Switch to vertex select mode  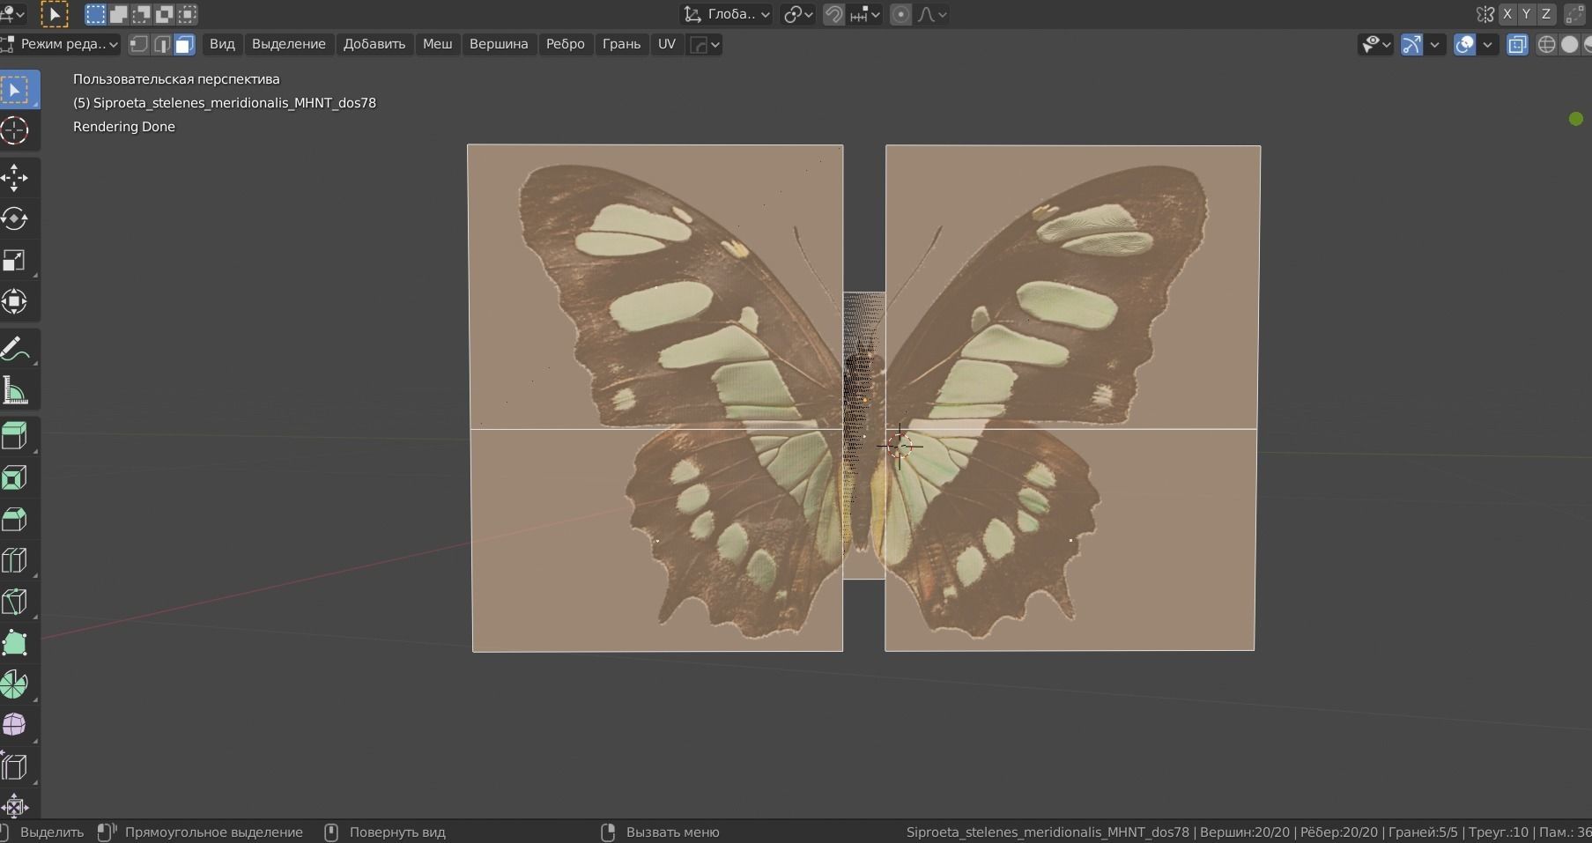[138, 44]
